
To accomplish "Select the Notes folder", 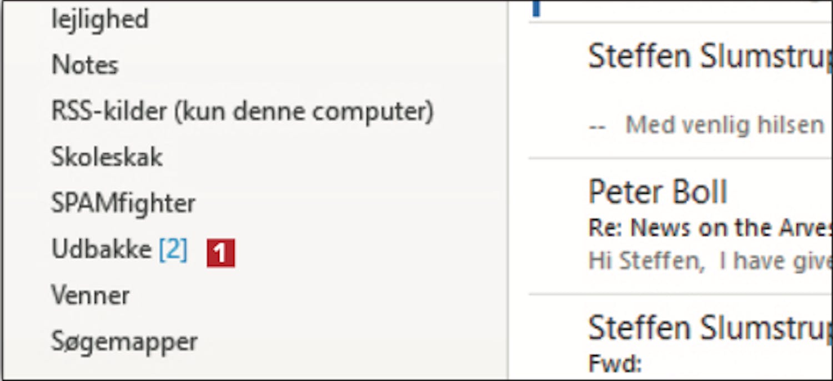I will (85, 65).
